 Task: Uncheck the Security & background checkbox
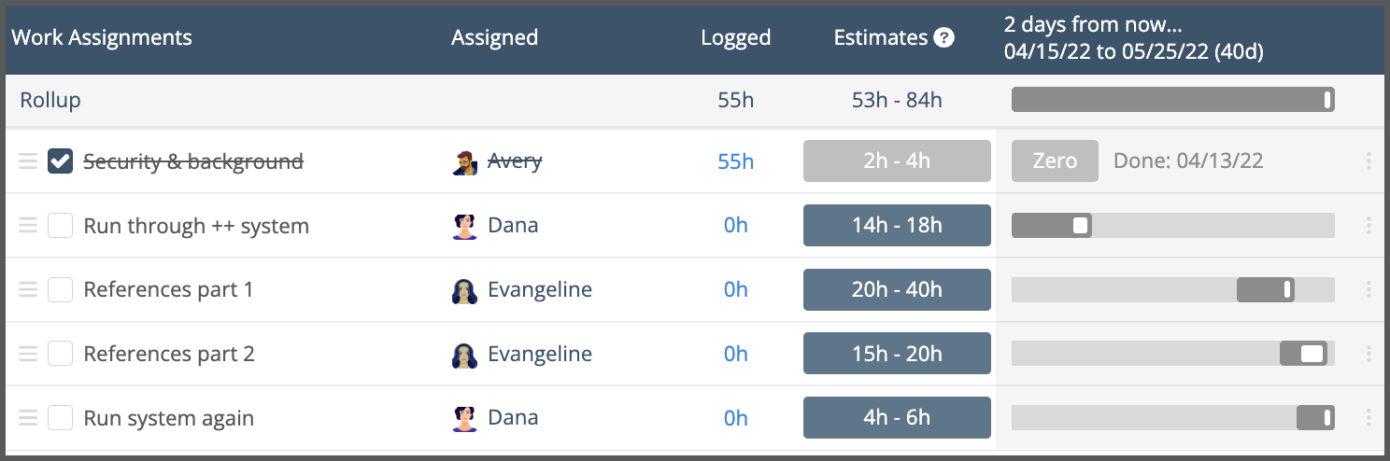pyautogui.click(x=61, y=161)
